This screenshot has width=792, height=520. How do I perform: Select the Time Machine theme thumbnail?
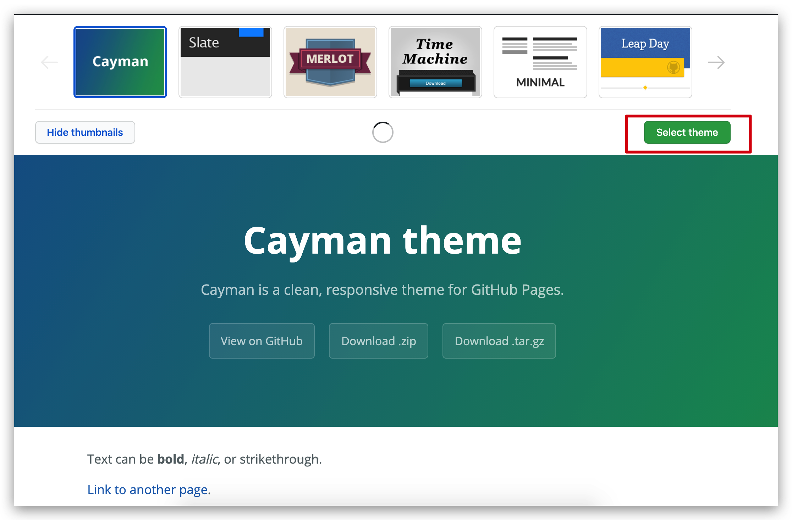coord(435,62)
